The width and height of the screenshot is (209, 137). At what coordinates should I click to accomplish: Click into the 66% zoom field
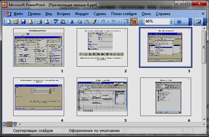click(157, 22)
